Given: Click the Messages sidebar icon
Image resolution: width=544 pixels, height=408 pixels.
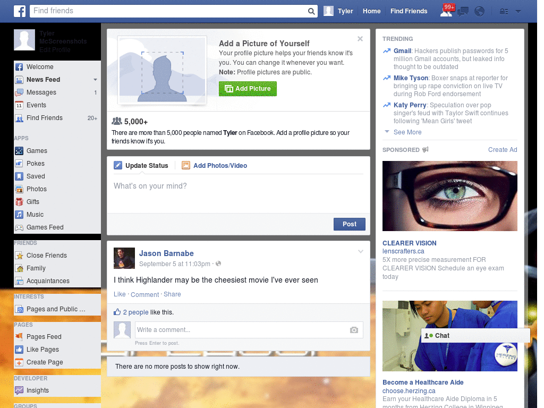Looking at the screenshot, I should click(x=19, y=92).
